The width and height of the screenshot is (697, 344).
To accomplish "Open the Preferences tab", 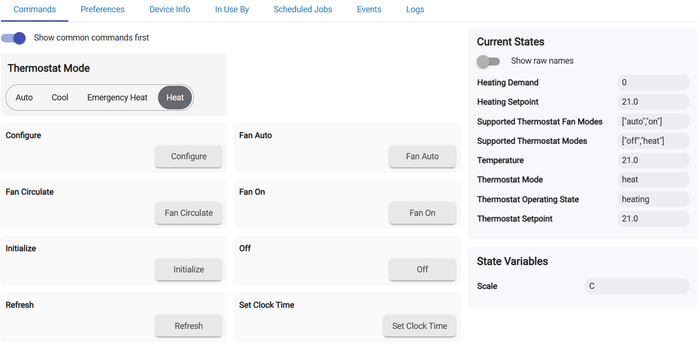I will tap(103, 9).
